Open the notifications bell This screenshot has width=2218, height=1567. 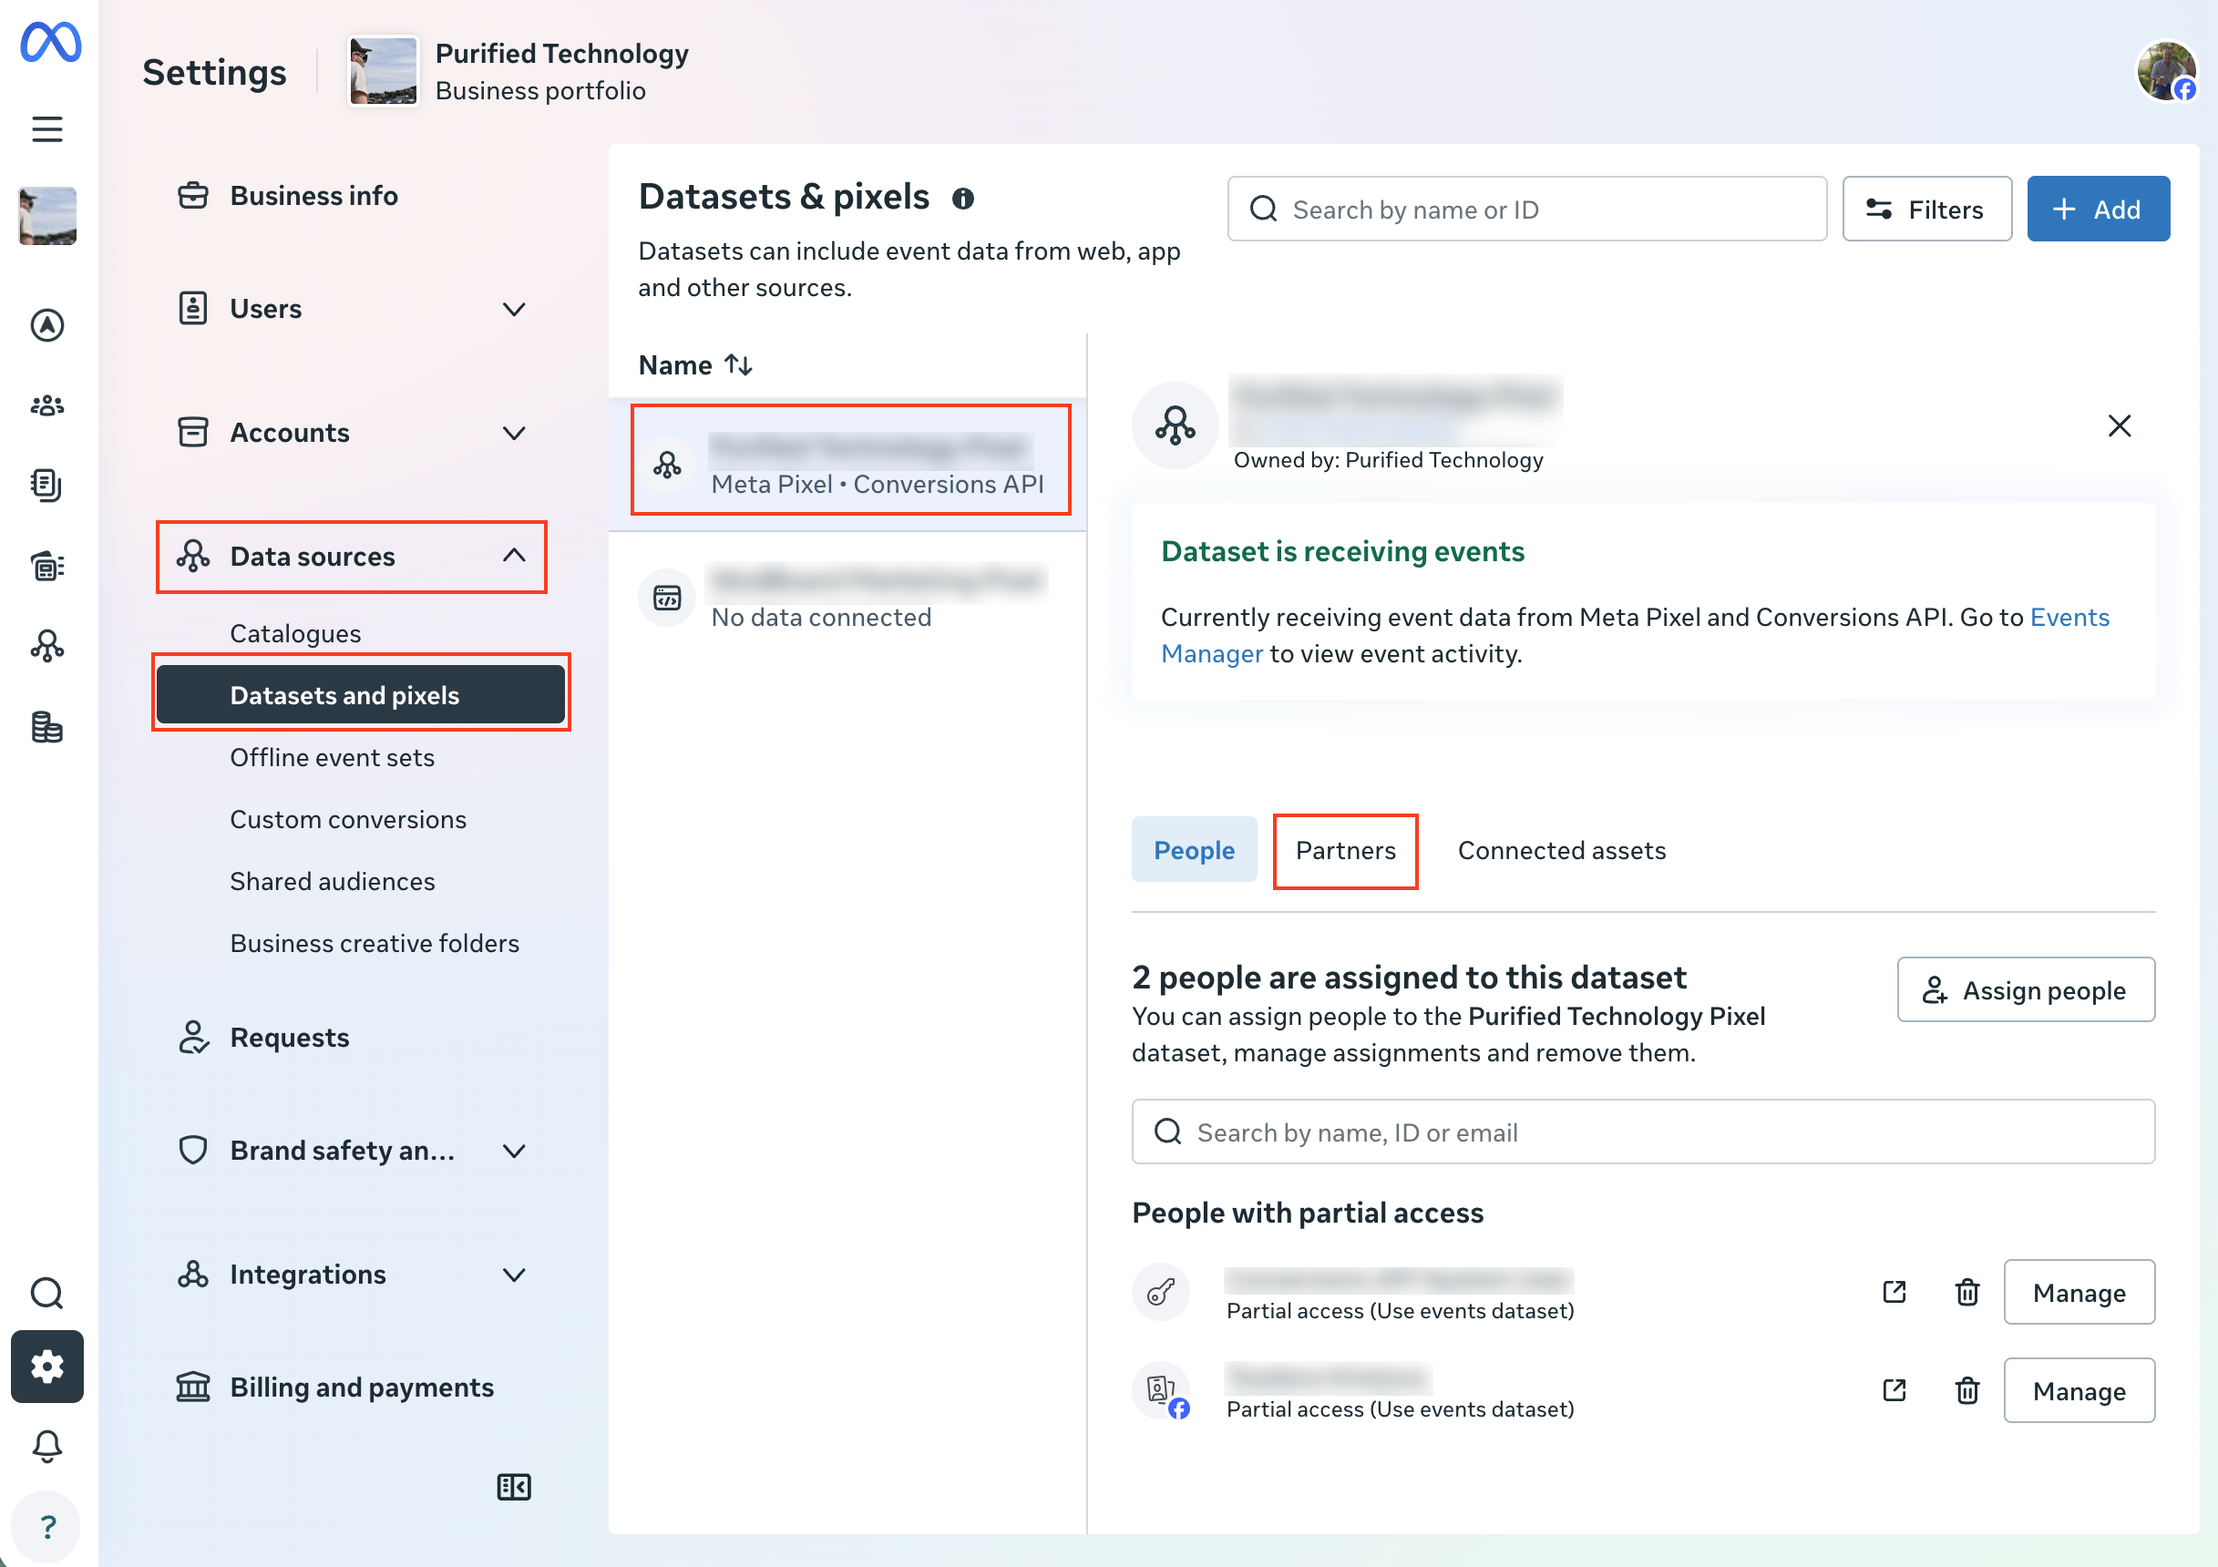point(47,1446)
